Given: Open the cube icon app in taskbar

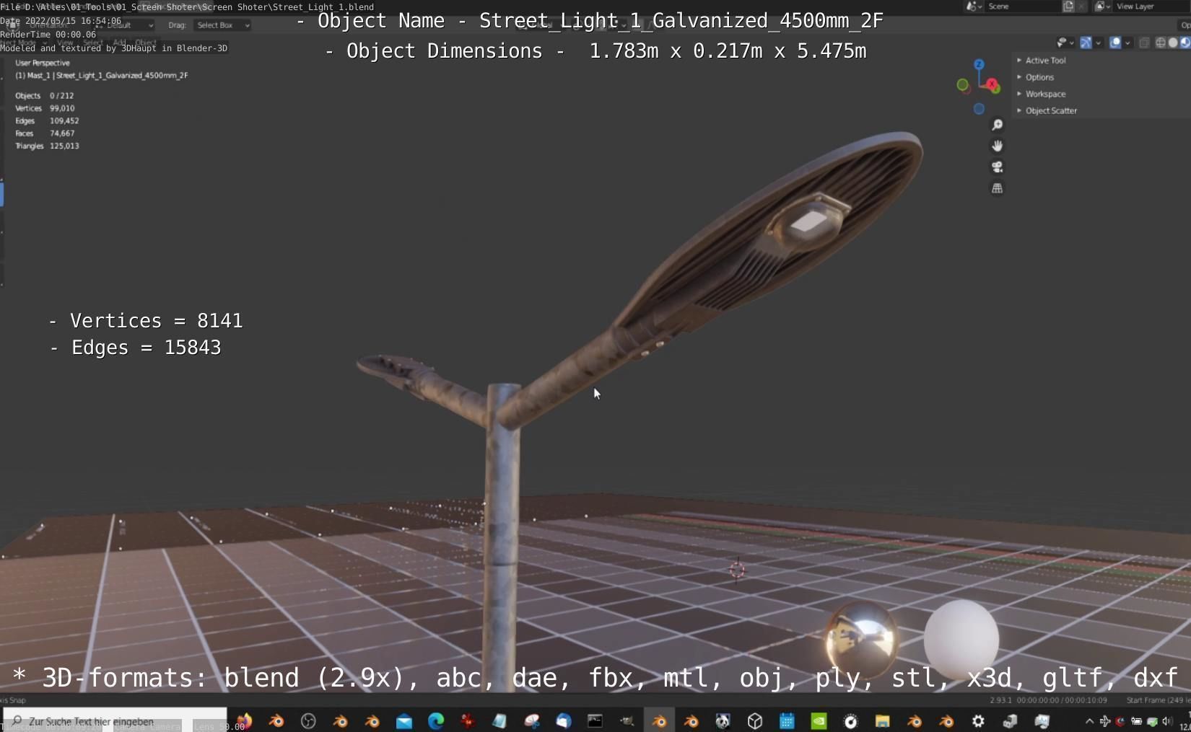Looking at the screenshot, I should tap(755, 720).
